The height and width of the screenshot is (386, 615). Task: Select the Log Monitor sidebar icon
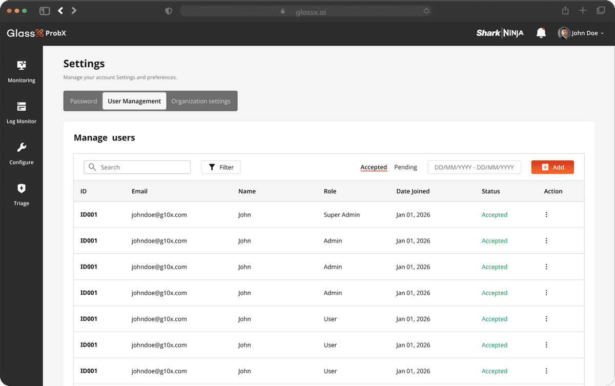tap(21, 112)
